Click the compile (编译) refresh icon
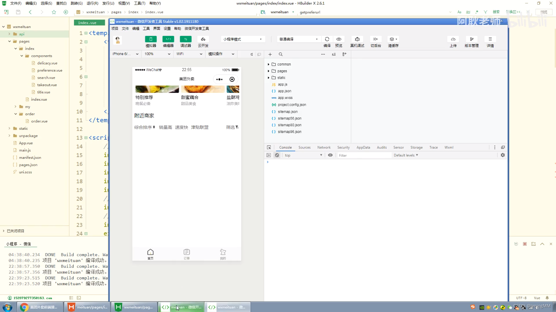 coord(327,39)
